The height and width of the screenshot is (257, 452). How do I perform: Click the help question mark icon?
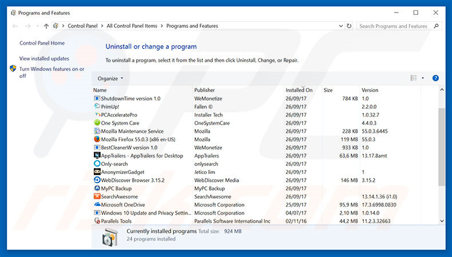point(435,78)
